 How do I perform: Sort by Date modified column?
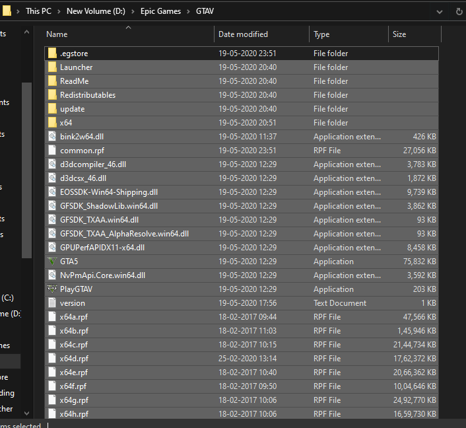point(261,34)
